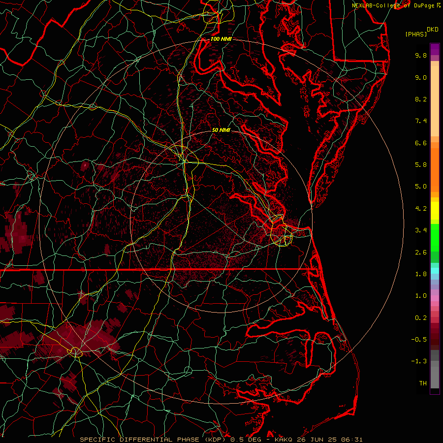Select the 0.2 scale value
Image resolution: width=443 pixels, height=443 pixels.
(421, 318)
